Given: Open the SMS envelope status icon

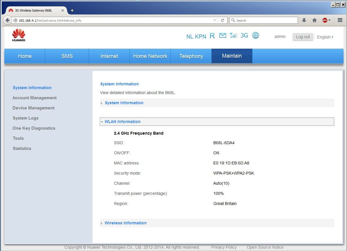Looking at the screenshot, I should (x=223, y=35).
